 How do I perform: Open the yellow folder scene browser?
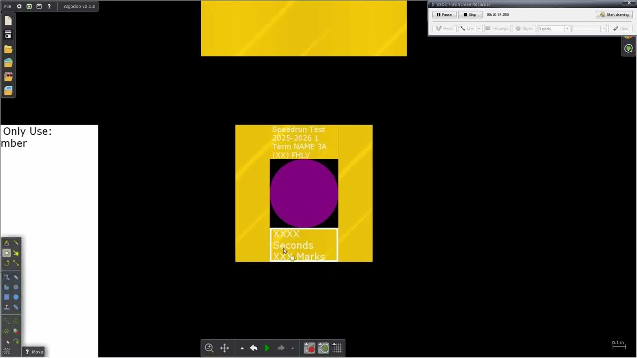[x=8, y=49]
